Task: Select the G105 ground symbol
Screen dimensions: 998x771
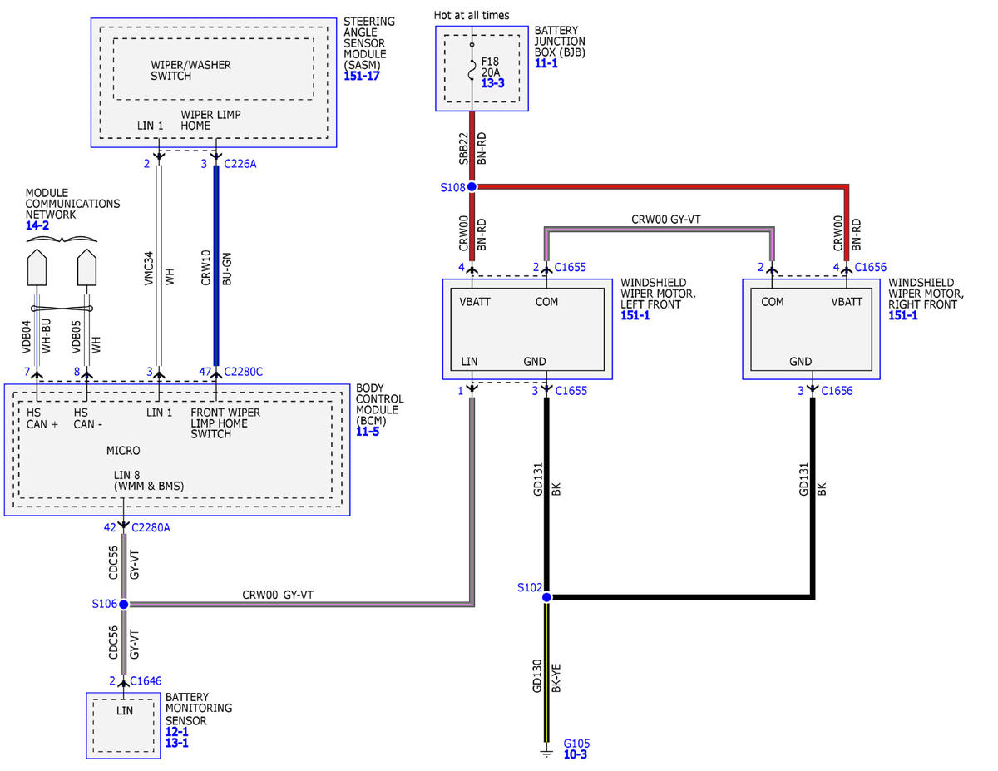Action: [546, 751]
